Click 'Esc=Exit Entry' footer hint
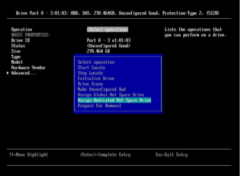Viewport: 240px width, 176px height. pos(171,155)
